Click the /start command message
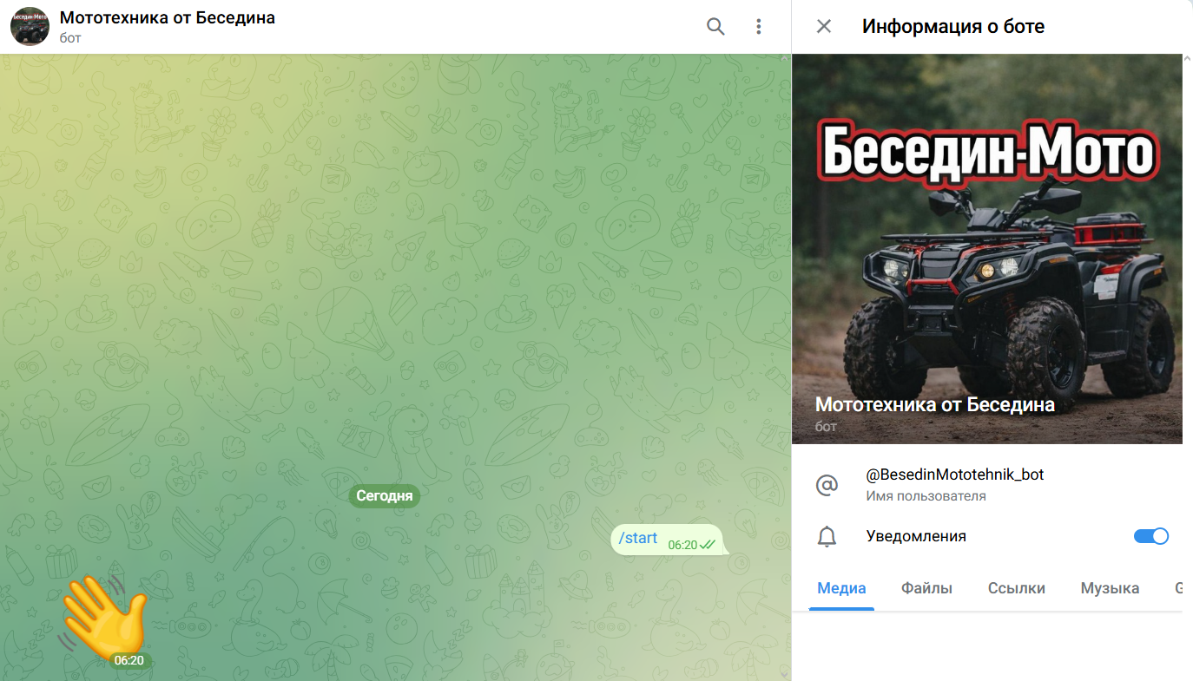Screen dimensions: 1193x681 [x=637, y=539]
